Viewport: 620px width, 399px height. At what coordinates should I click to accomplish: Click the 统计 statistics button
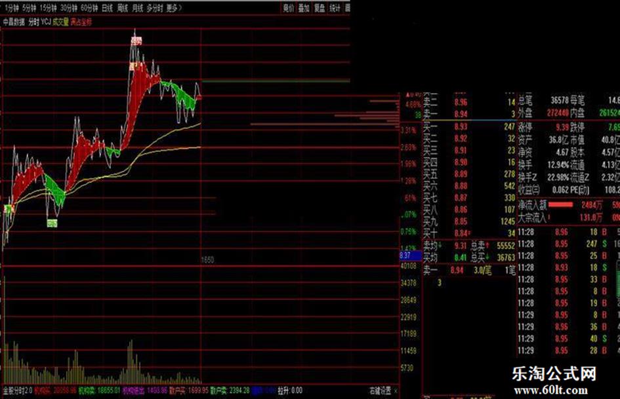click(335, 7)
